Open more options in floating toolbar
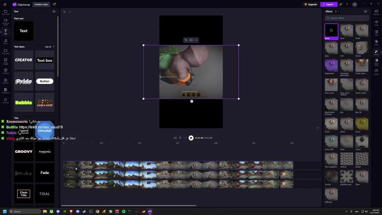This screenshot has height=215, width=382. (x=196, y=40)
